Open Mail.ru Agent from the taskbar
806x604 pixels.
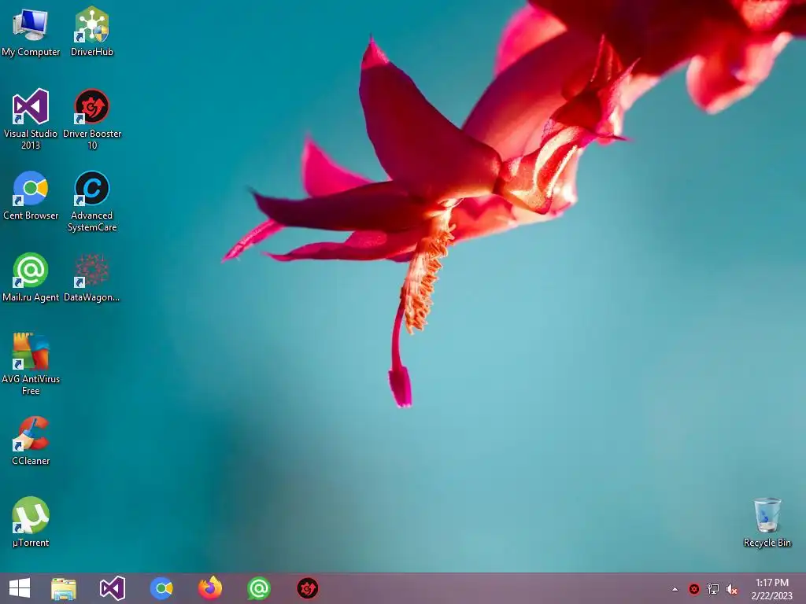tap(258, 588)
